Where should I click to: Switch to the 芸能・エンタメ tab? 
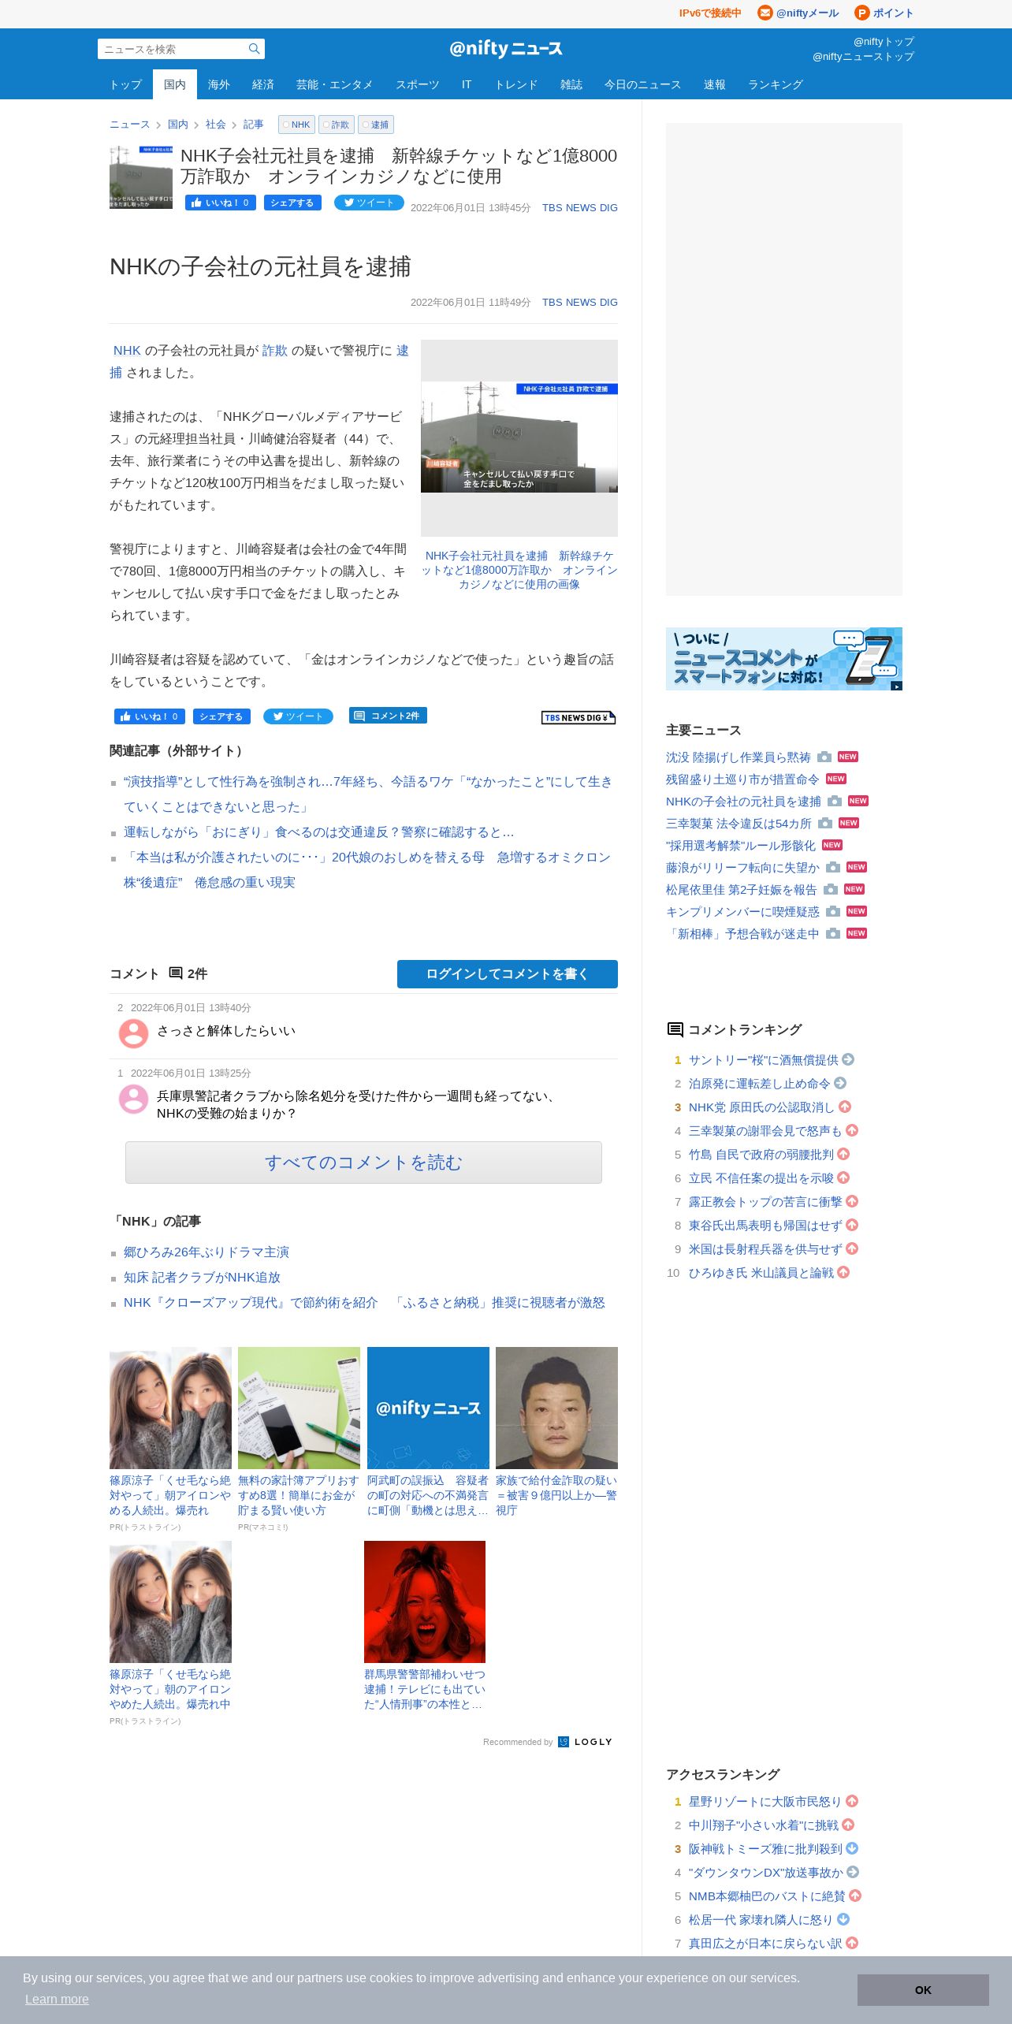tap(335, 84)
